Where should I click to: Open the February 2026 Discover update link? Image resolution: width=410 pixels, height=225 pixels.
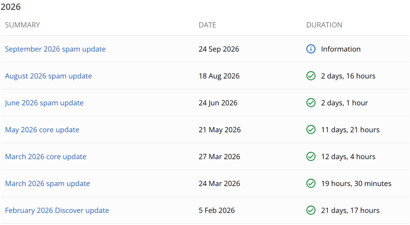pos(57,210)
